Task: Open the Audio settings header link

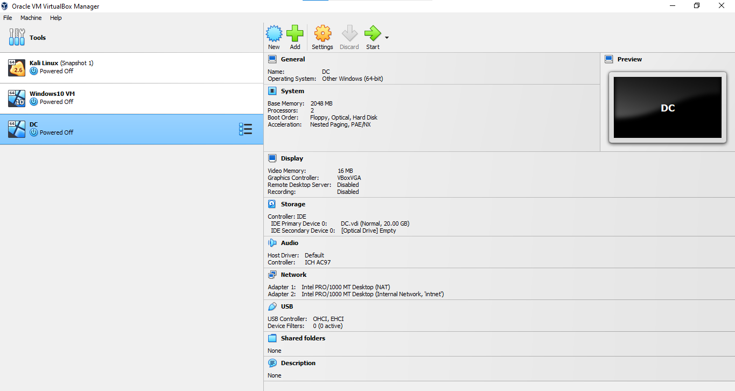Action: point(290,243)
